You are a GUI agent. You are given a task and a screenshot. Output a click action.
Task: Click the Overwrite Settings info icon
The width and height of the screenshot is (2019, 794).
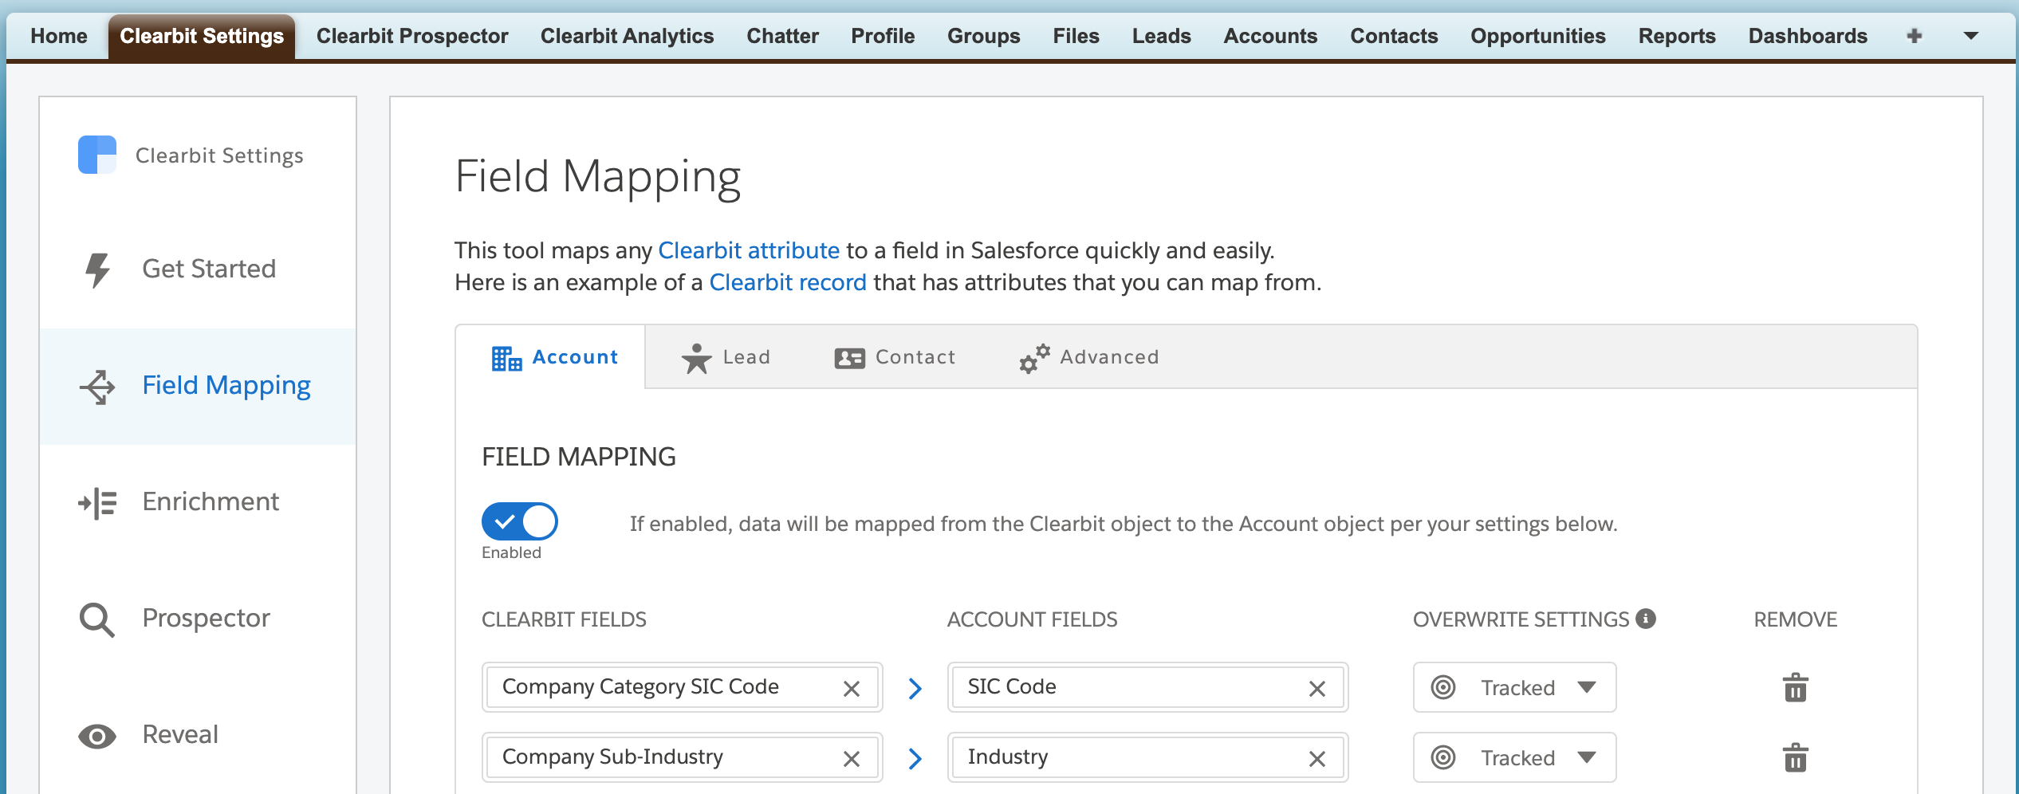[1646, 619]
